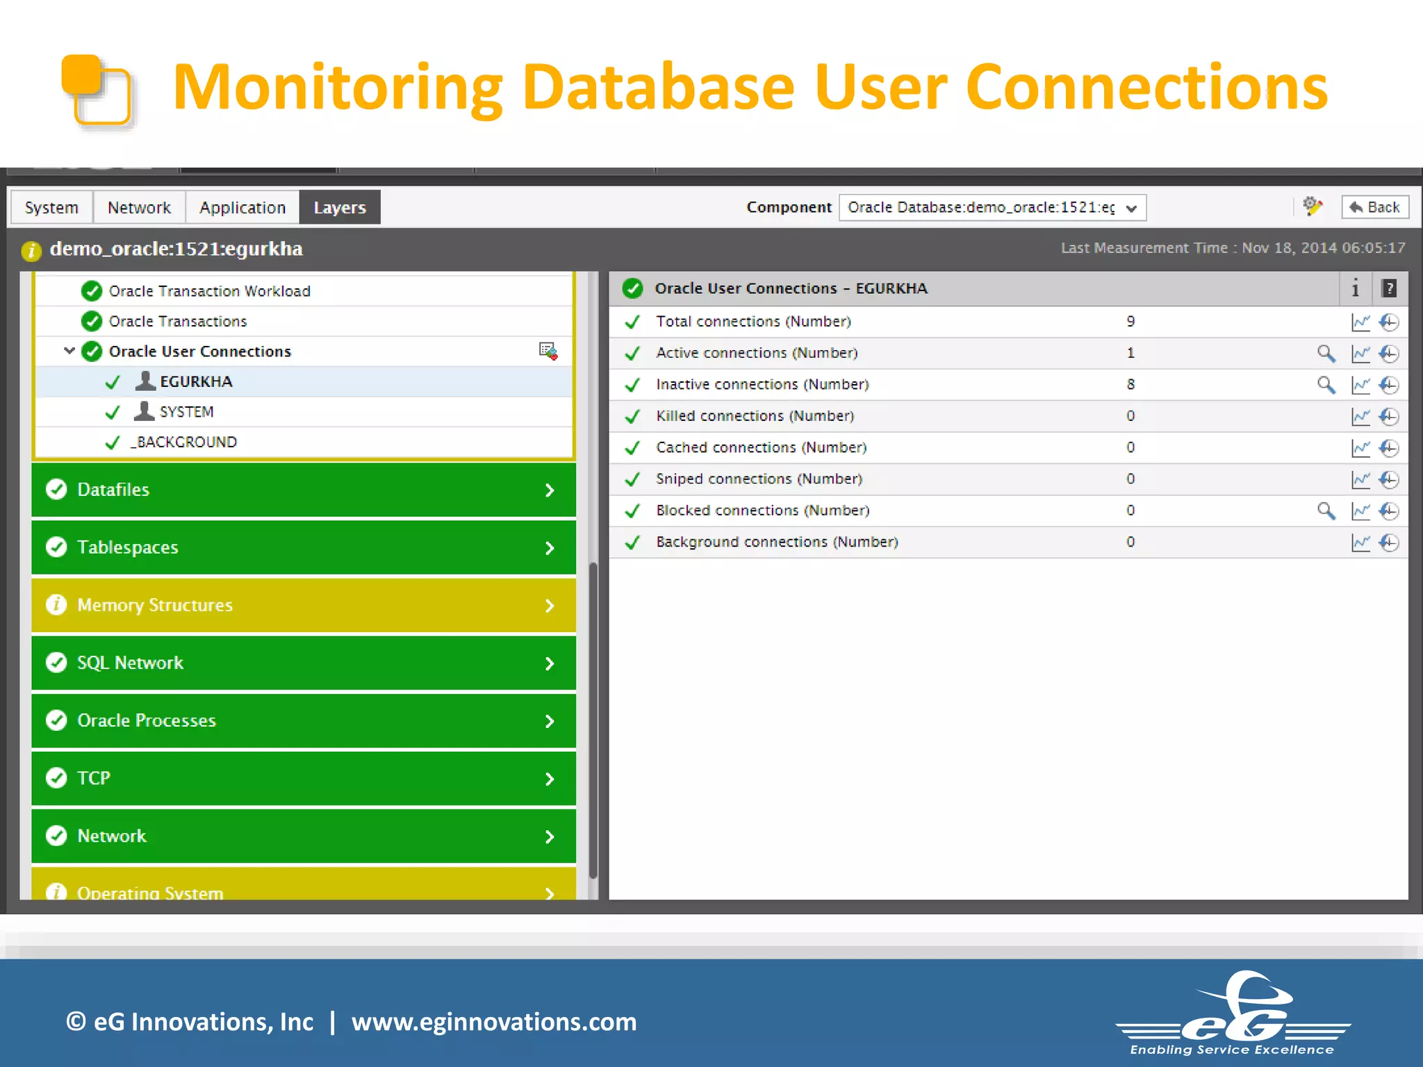Click magnifier for Inactive connections
1423x1067 pixels.
pos(1326,385)
